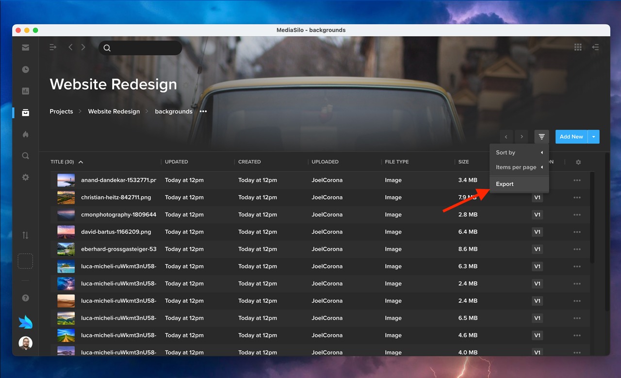
Task: Click the filter options icon button
Action: (x=541, y=137)
